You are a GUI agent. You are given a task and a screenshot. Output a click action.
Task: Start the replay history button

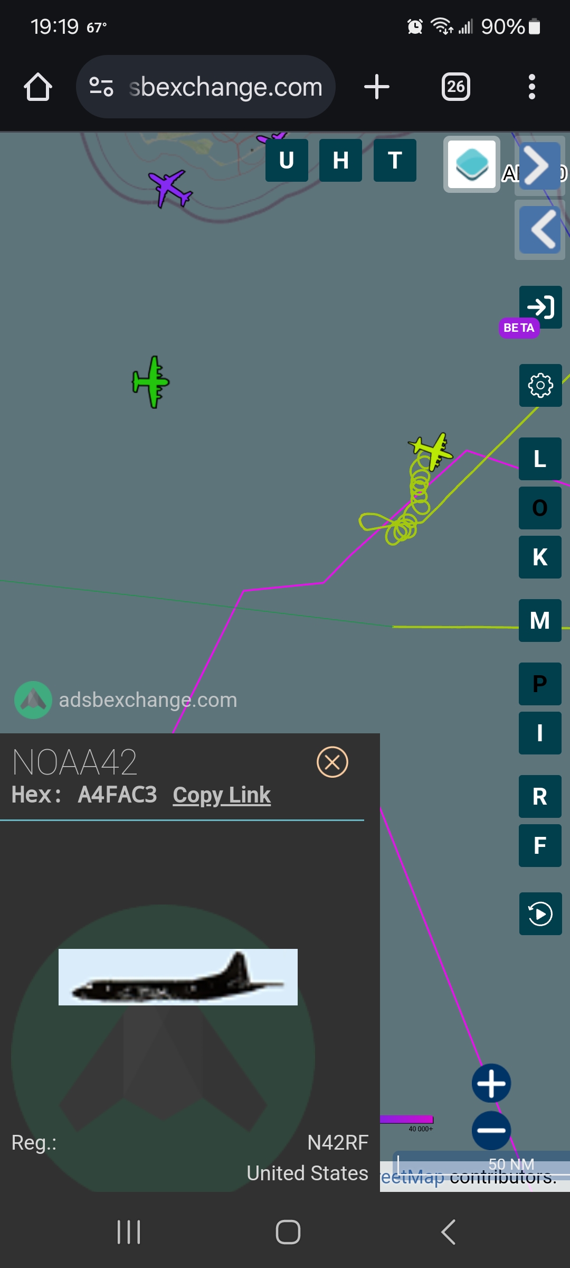click(540, 913)
